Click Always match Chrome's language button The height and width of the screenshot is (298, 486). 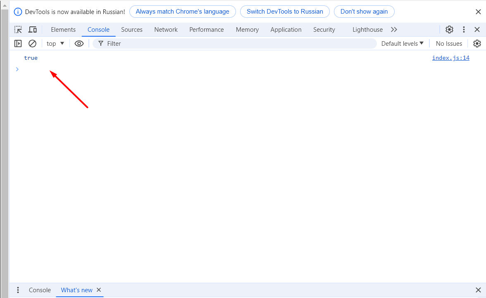pos(183,12)
